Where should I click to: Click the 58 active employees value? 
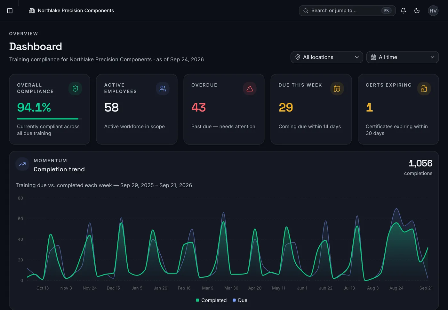point(111,107)
